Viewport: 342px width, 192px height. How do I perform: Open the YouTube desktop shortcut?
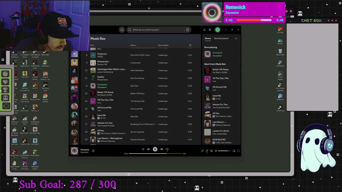280,30
